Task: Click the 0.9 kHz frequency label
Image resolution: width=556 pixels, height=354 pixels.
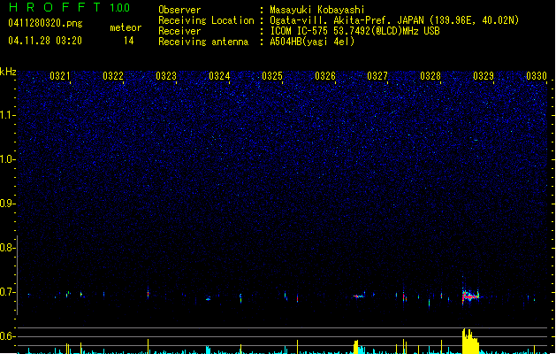Action: point(8,204)
